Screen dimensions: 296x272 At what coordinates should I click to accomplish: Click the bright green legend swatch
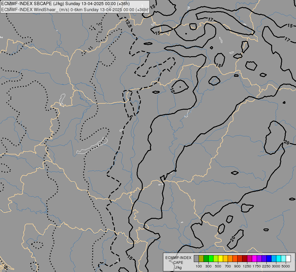pos(211,258)
